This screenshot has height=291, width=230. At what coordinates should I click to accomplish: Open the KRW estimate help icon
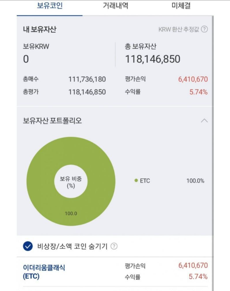[204, 29]
